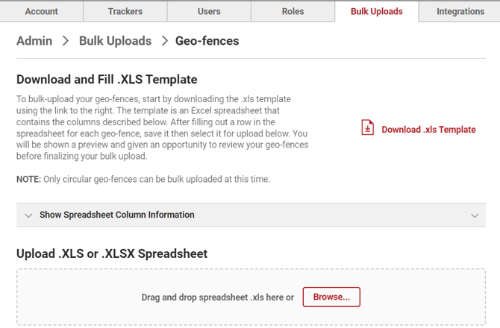Expand column info using right-side chevron
The height and width of the screenshot is (328, 500).
click(x=475, y=215)
